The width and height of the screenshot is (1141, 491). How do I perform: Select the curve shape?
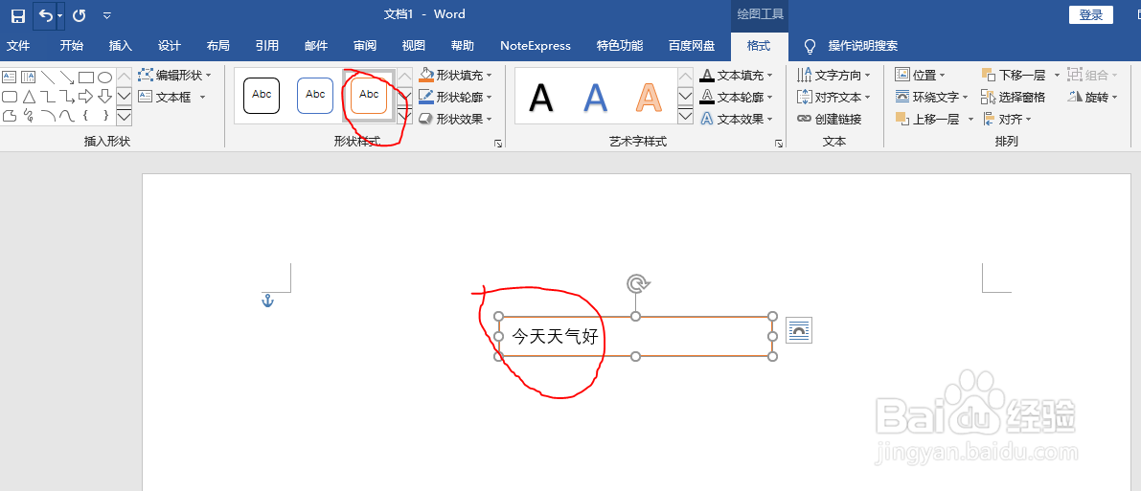(x=67, y=115)
